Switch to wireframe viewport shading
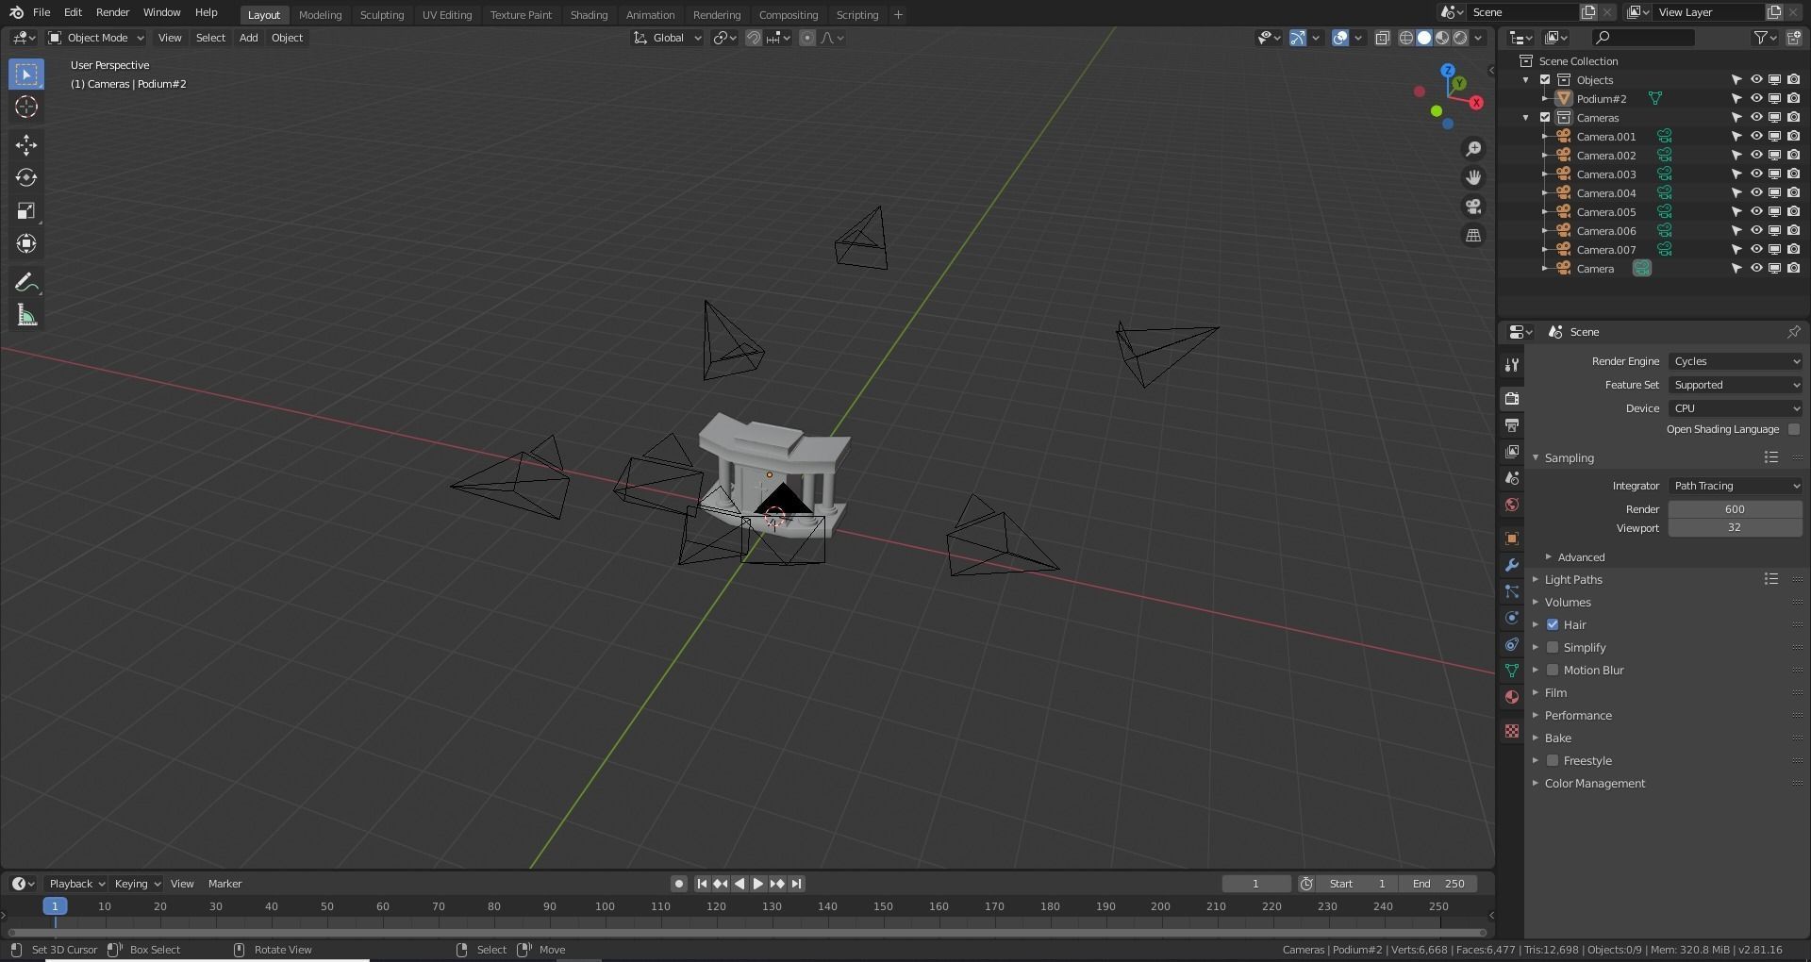 (1405, 38)
